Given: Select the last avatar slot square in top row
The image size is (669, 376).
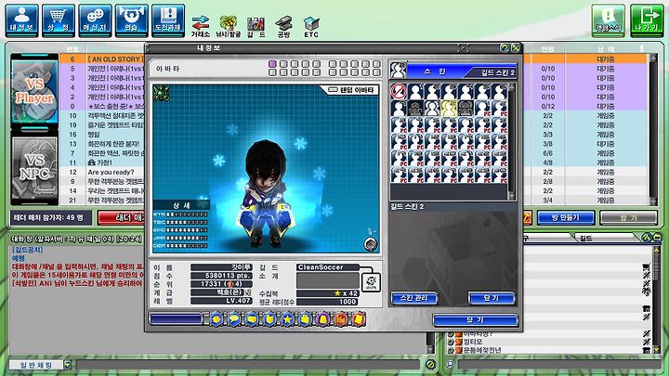Looking at the screenshot, I should tap(376, 64).
